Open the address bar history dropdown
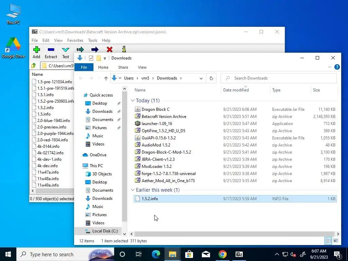The image size is (348, 261). pos(201,78)
